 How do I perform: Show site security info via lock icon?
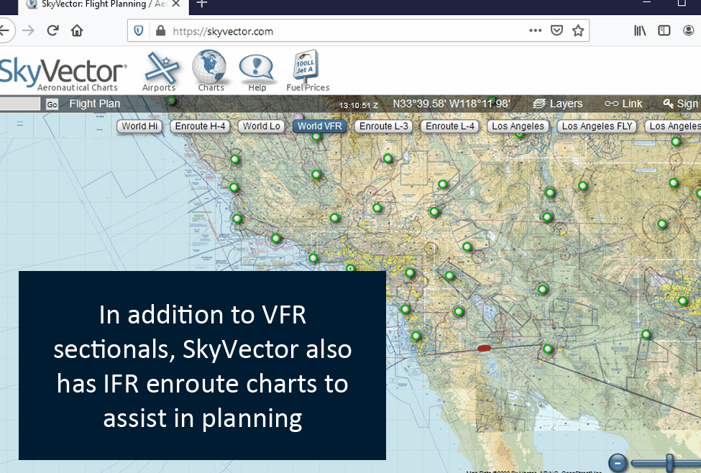(x=160, y=31)
